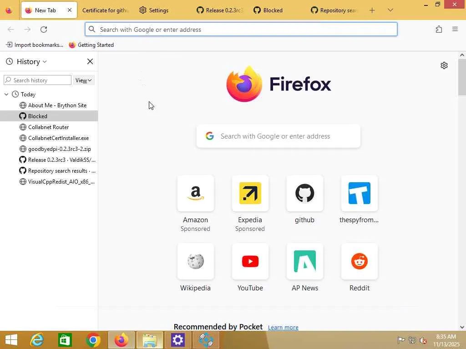Click Import bookmarks in bookmarks toolbar
The height and width of the screenshot is (349, 466).
(35, 45)
